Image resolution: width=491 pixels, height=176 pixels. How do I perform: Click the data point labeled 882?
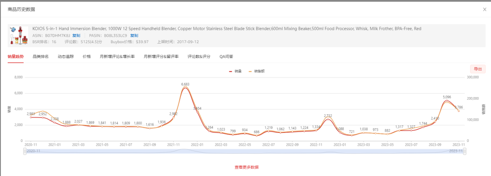tap(387, 134)
